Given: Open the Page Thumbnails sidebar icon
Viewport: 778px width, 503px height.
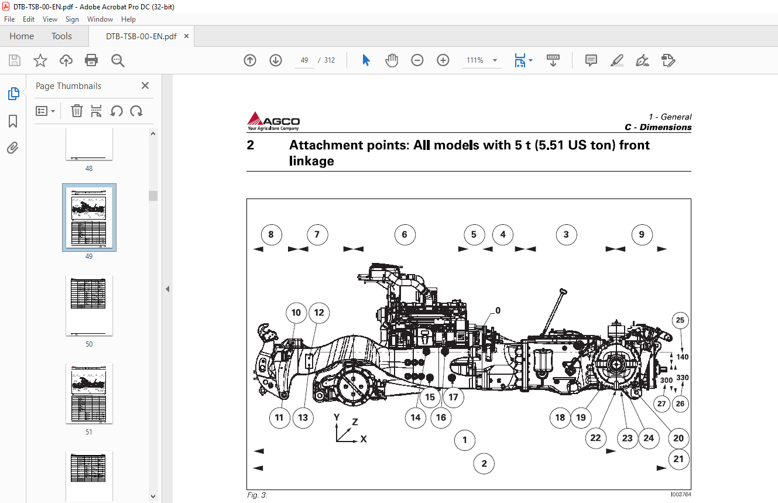Looking at the screenshot, I should pos(13,94).
